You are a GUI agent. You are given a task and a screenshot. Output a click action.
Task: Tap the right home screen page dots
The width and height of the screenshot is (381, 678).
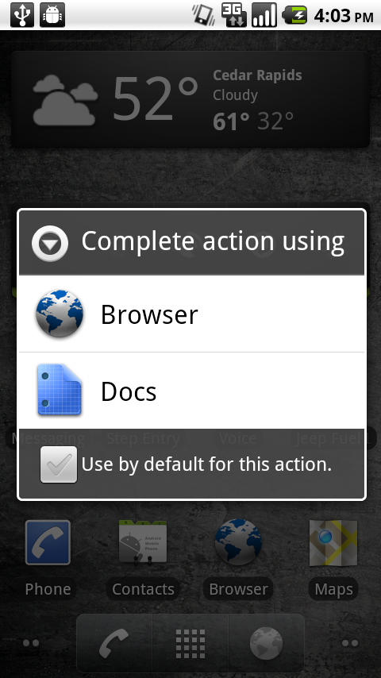tap(350, 643)
